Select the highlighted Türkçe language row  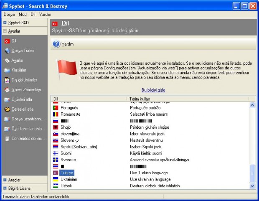pos(67,173)
